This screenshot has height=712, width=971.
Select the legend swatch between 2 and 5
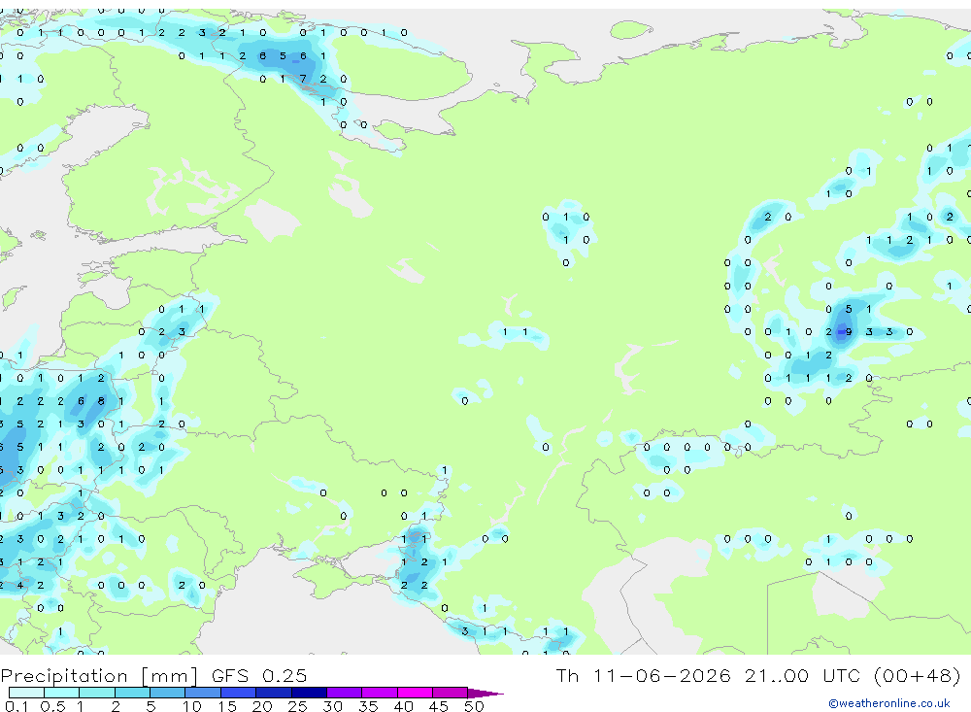(132, 693)
